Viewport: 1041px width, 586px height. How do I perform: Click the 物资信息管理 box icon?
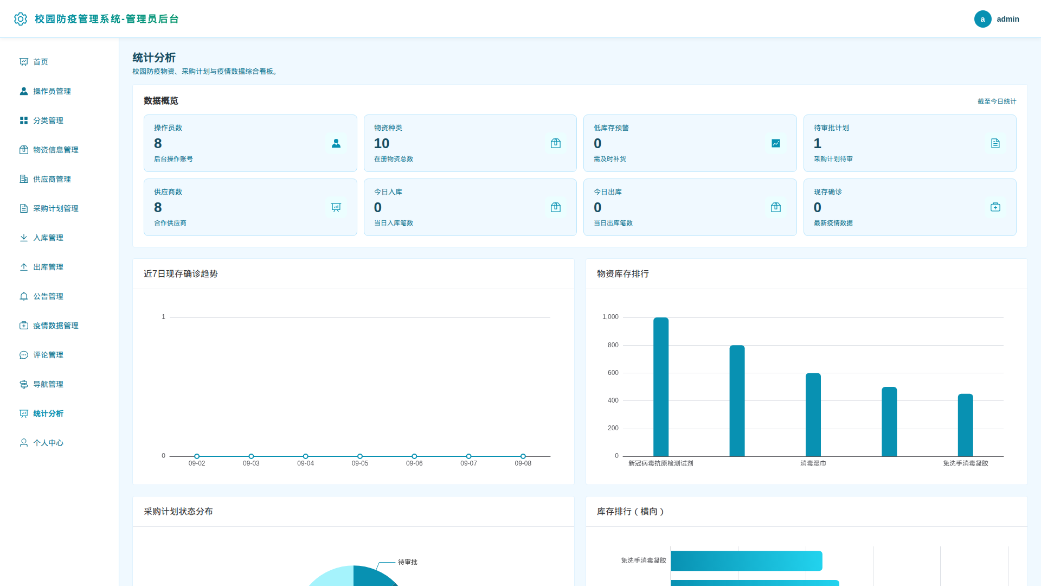(x=24, y=150)
